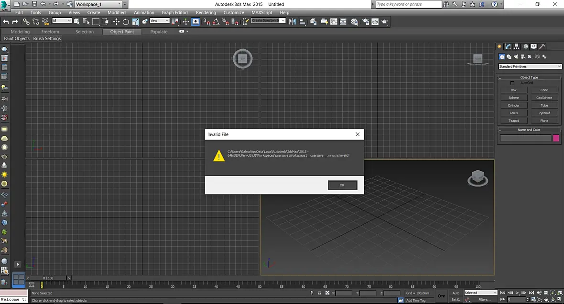Open the Modify command panel tab
564x304 pixels.
[508, 46]
